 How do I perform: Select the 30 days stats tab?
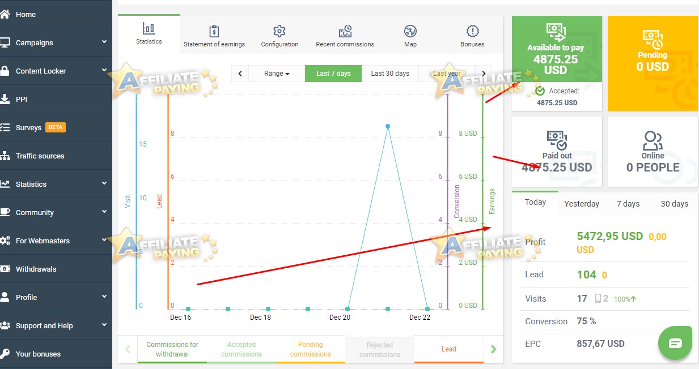tap(674, 203)
